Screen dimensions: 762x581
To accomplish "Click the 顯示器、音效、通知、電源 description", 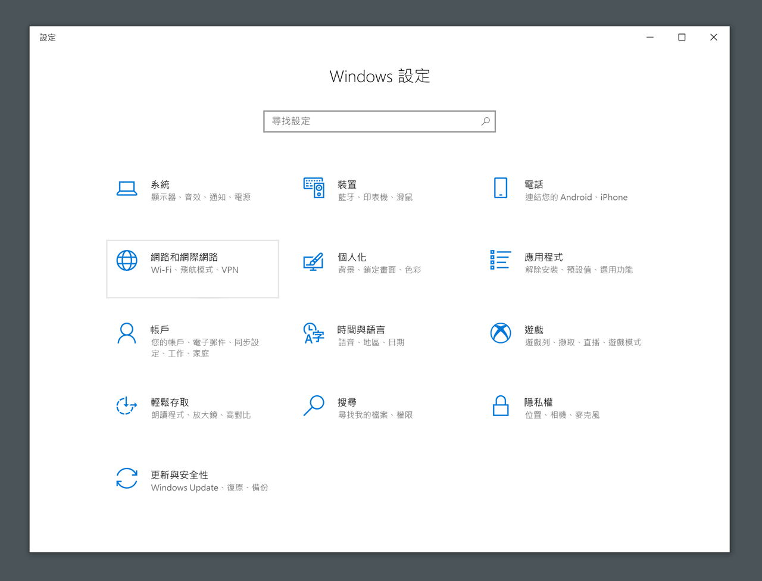I will [x=201, y=197].
